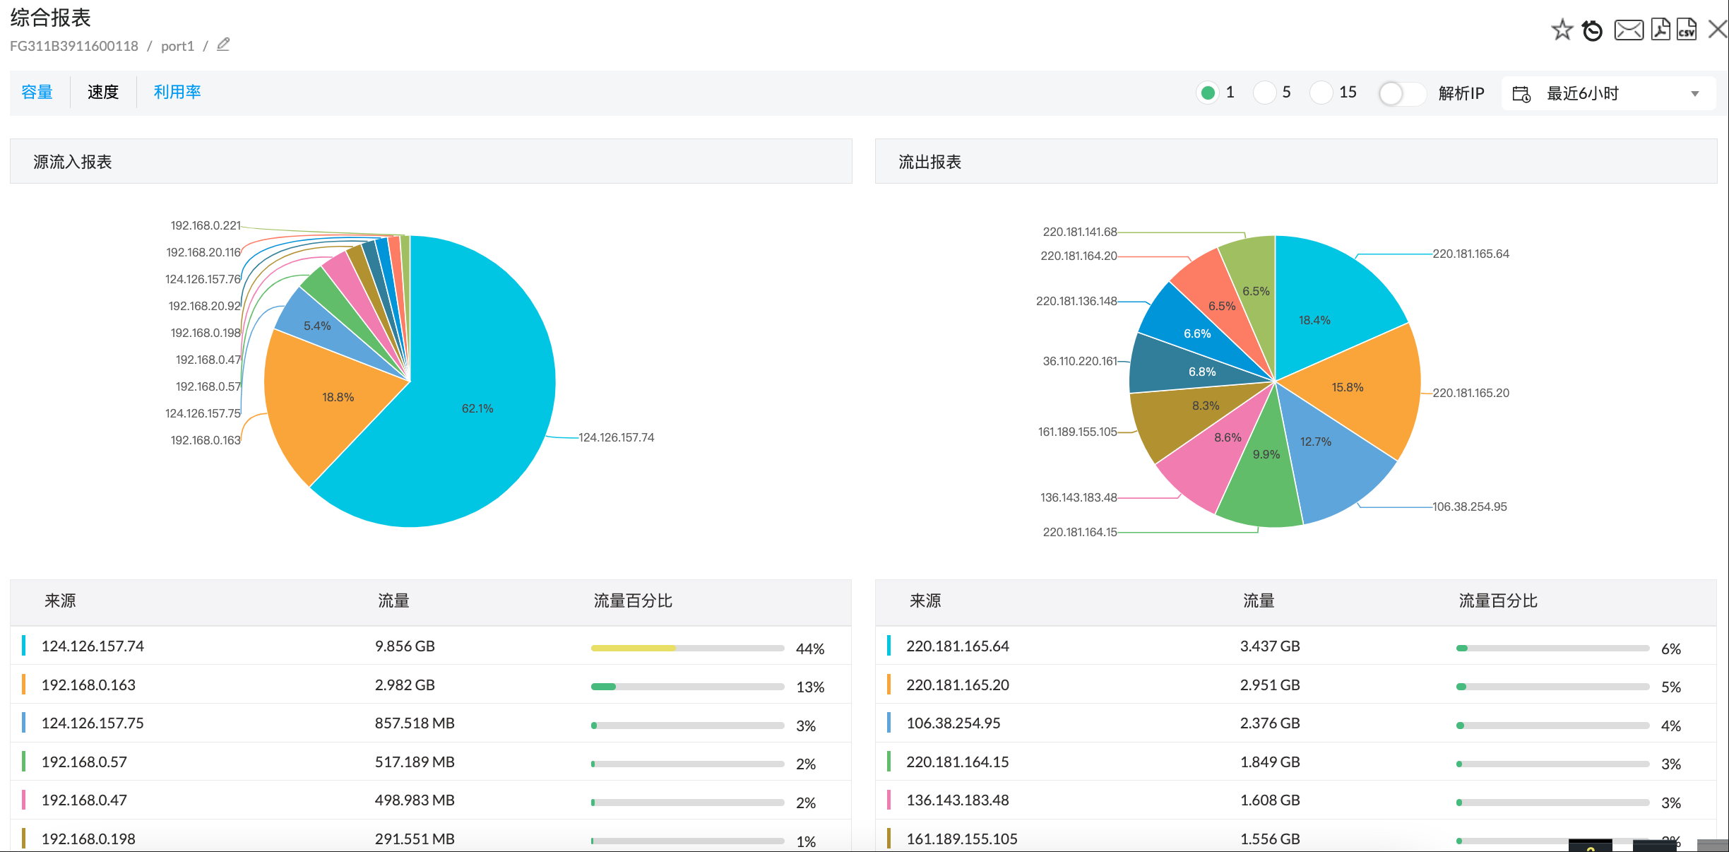1729x852 pixels.
Task: Click the schedule report clock icon
Action: pos(1592,30)
